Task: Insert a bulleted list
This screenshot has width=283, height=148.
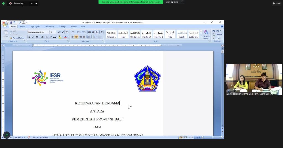Action: [73, 32]
